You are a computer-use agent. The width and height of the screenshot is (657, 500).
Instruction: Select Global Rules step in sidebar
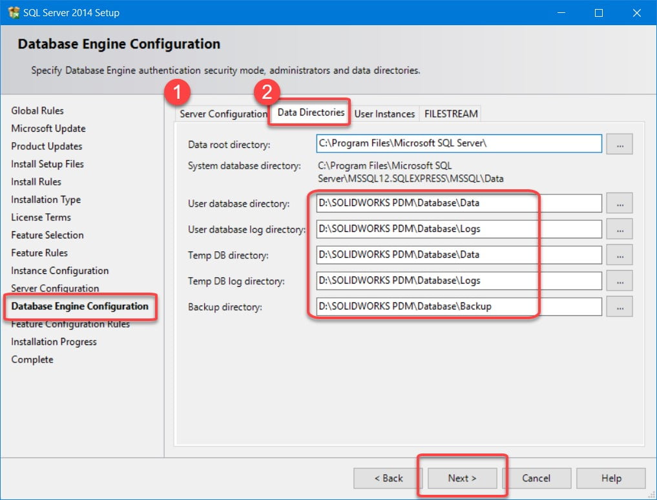point(37,110)
